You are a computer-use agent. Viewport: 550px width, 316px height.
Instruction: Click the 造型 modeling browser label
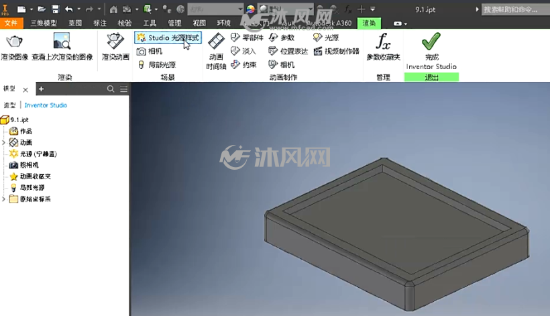click(x=10, y=105)
